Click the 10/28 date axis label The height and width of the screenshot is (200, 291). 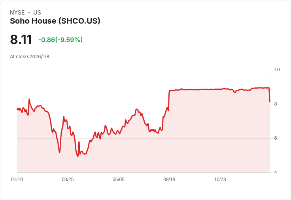[220, 180]
